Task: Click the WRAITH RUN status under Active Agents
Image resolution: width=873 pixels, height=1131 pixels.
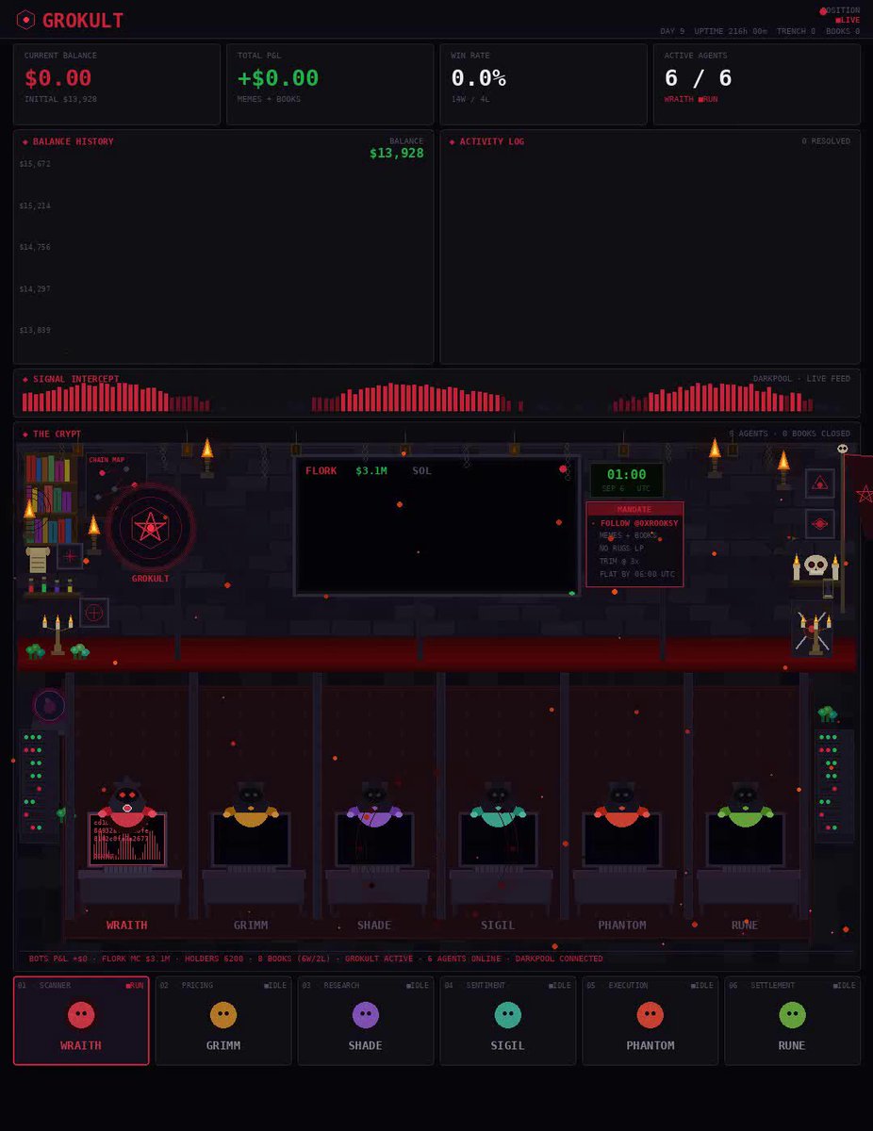Action: click(x=691, y=99)
